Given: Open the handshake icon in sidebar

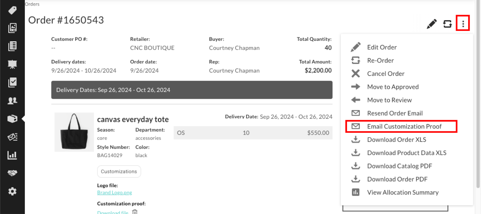Looking at the screenshot, I should (x=12, y=173).
